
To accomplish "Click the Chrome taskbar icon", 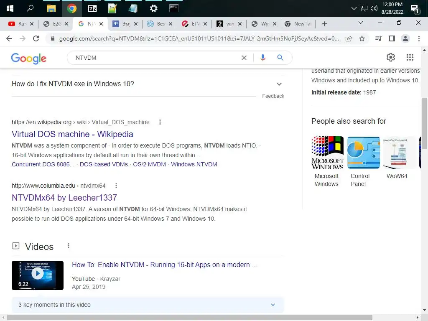I will point(72,8).
